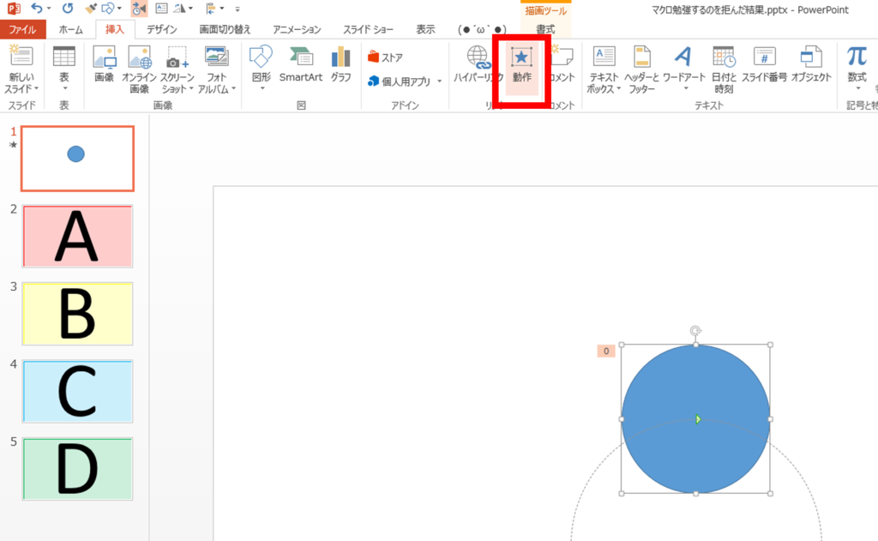
Task: Click the green motion path start arrow
Action: click(698, 419)
